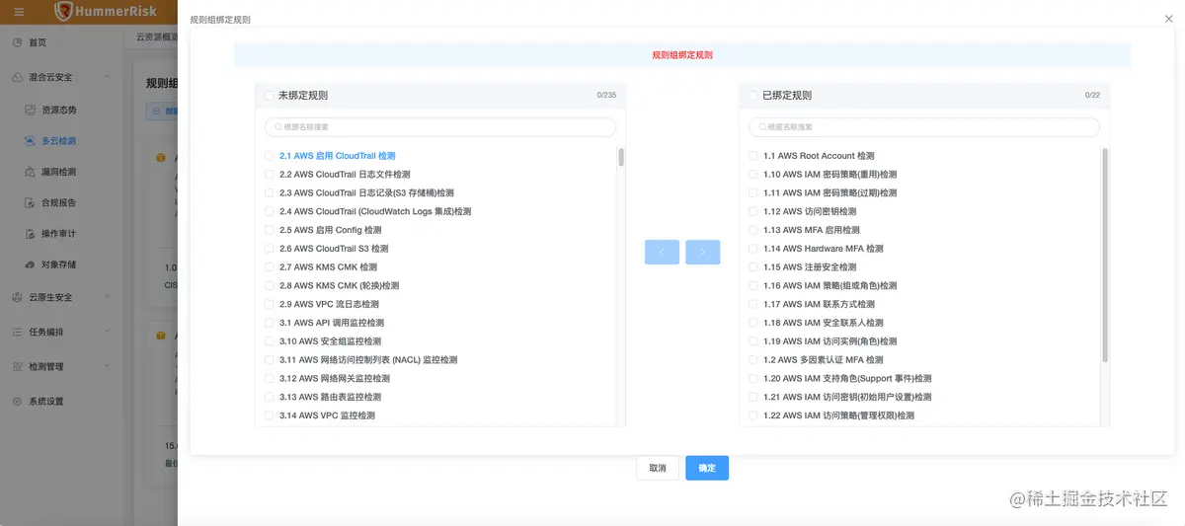Screen dimensions: 1185x526
Task: Click the 取消 button
Action: (x=658, y=468)
